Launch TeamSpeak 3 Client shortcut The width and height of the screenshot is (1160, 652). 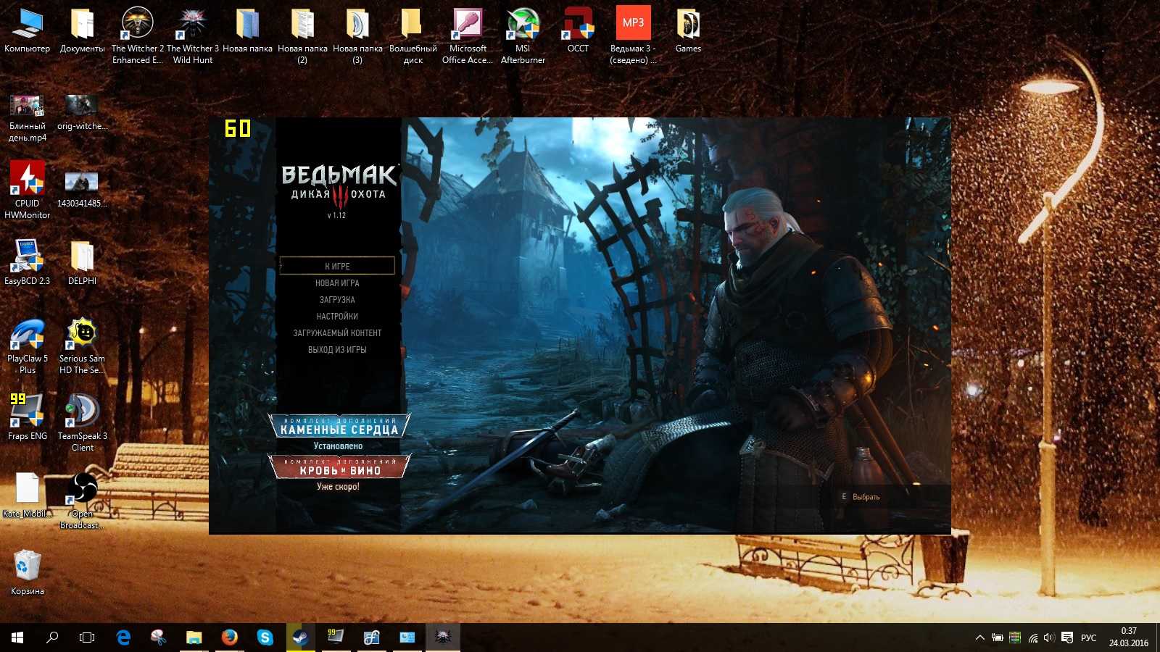point(82,422)
